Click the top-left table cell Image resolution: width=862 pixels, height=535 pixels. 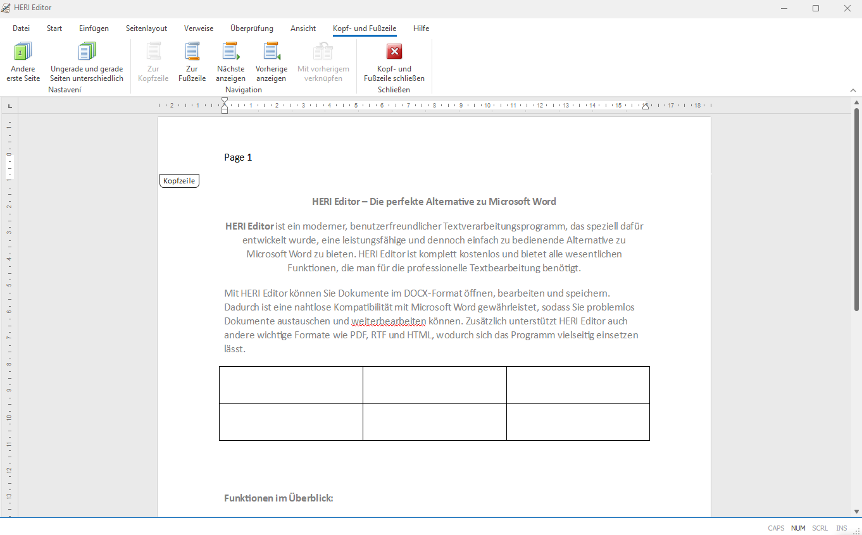click(x=291, y=385)
